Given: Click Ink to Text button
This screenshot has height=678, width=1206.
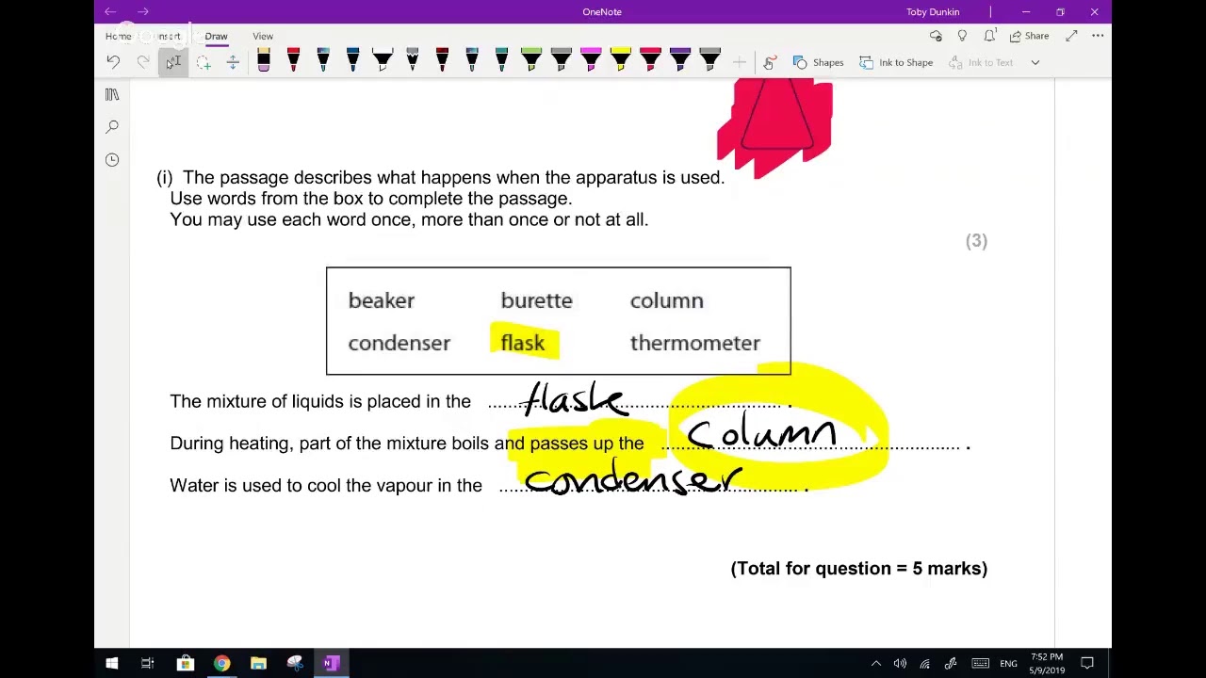Looking at the screenshot, I should coord(981,62).
